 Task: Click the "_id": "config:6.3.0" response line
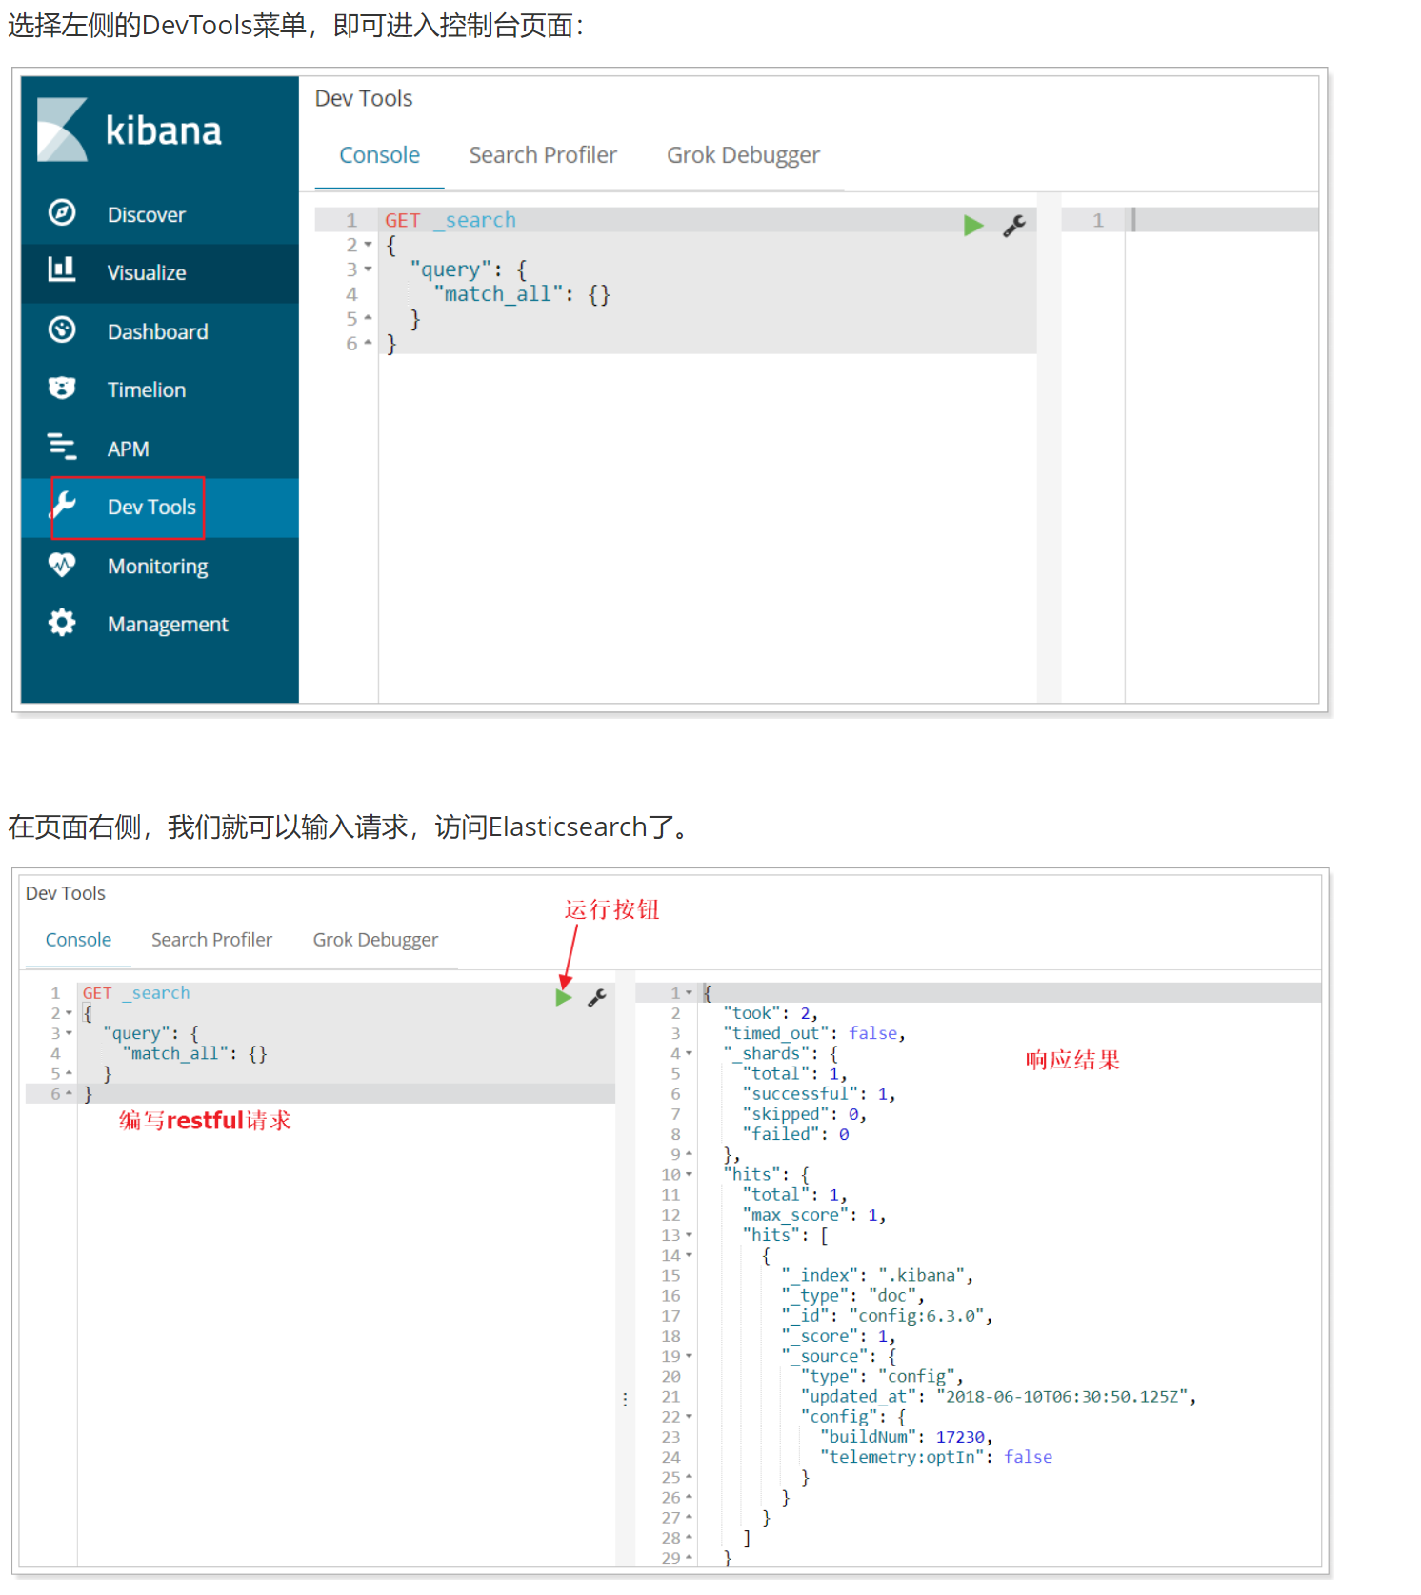coord(887,1316)
